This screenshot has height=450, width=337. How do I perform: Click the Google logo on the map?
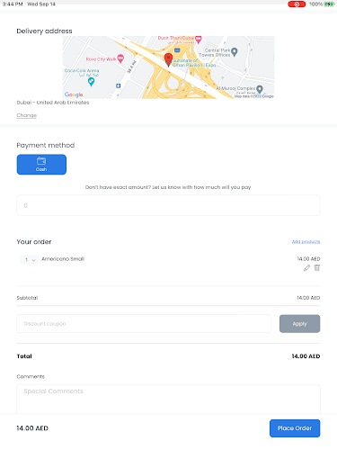point(74,94)
